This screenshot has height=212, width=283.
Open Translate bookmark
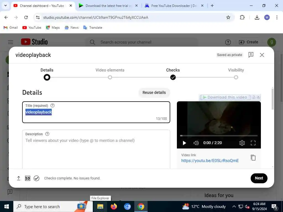(93, 28)
